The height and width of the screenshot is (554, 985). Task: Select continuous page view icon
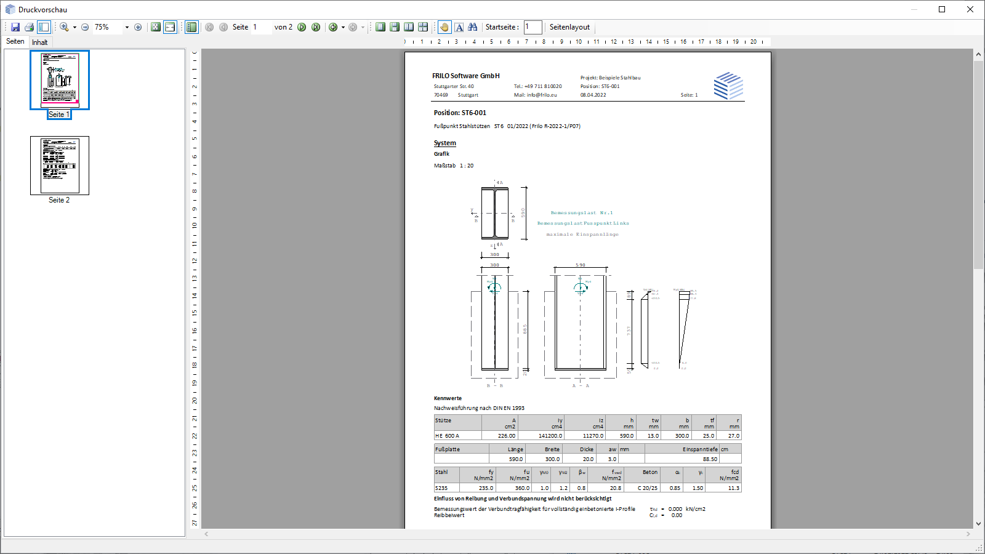coord(395,27)
